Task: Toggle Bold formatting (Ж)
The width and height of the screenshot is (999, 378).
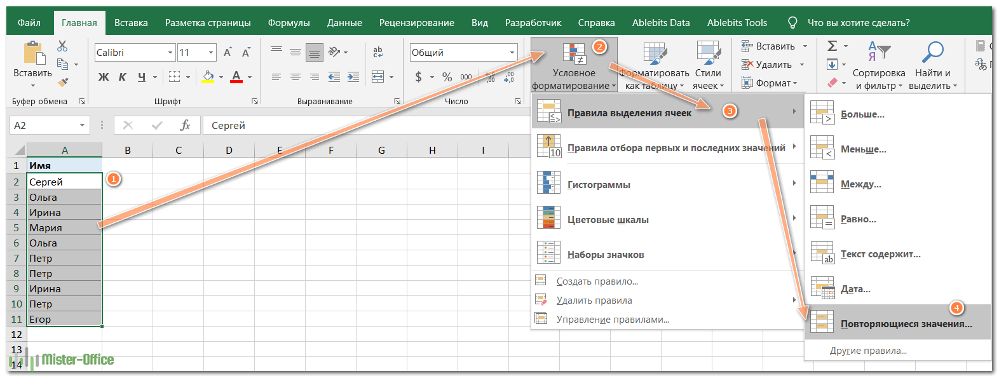Action: tap(104, 77)
